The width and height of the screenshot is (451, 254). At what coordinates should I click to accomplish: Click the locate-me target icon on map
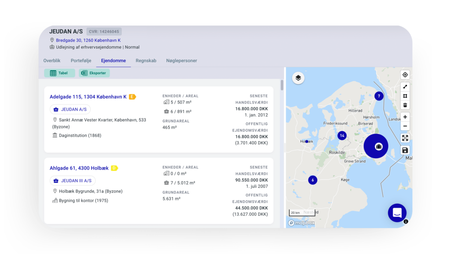pos(405,75)
